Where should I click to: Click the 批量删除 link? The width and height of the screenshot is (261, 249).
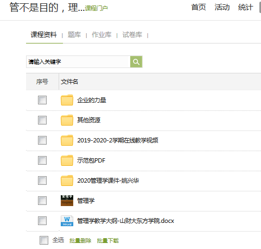80,241
